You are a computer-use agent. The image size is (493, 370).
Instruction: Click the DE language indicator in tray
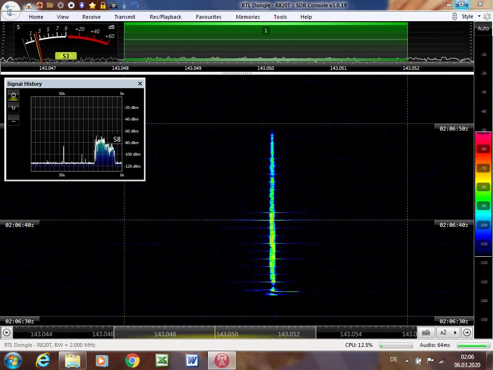pyautogui.click(x=393, y=359)
